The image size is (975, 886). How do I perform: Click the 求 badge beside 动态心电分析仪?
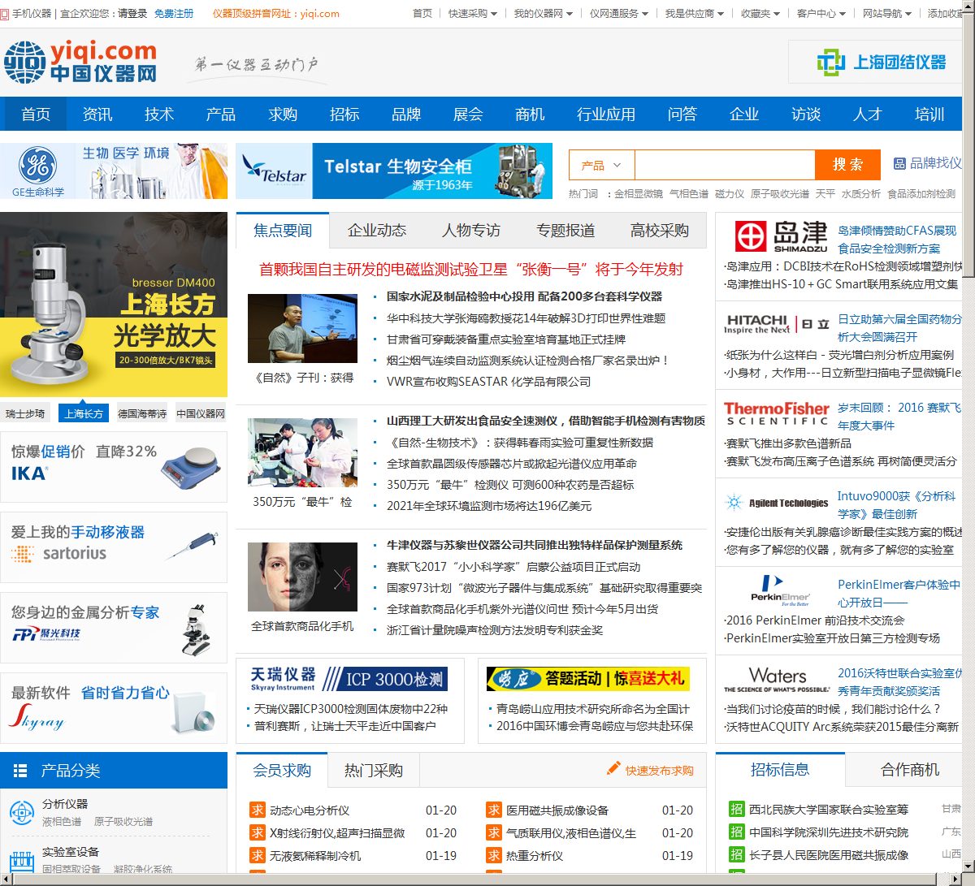coord(257,810)
